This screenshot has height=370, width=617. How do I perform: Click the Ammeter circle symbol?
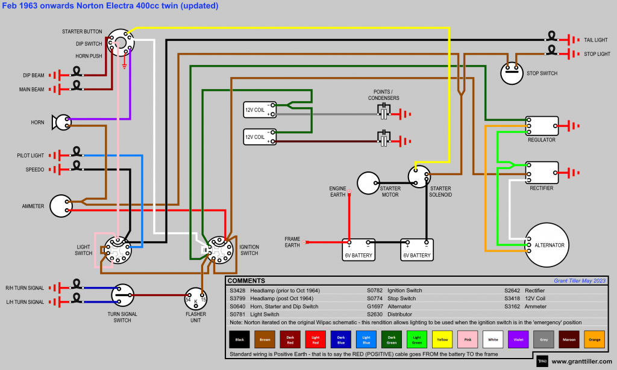(x=60, y=206)
